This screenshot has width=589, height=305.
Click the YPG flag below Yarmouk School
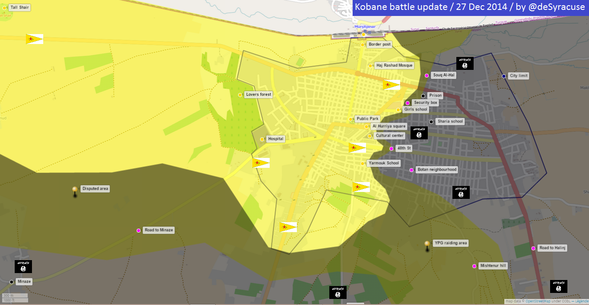point(361,187)
